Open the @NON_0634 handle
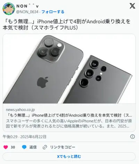The width and height of the screenshot is (139, 164). coord(27,12)
